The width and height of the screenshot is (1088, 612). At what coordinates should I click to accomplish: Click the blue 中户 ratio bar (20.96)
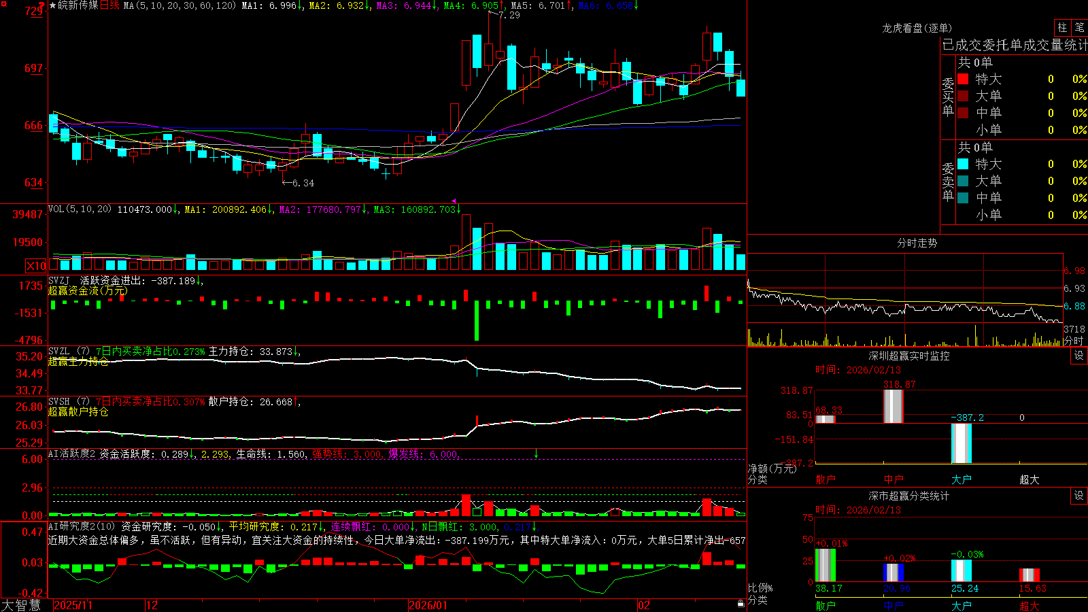tap(893, 573)
